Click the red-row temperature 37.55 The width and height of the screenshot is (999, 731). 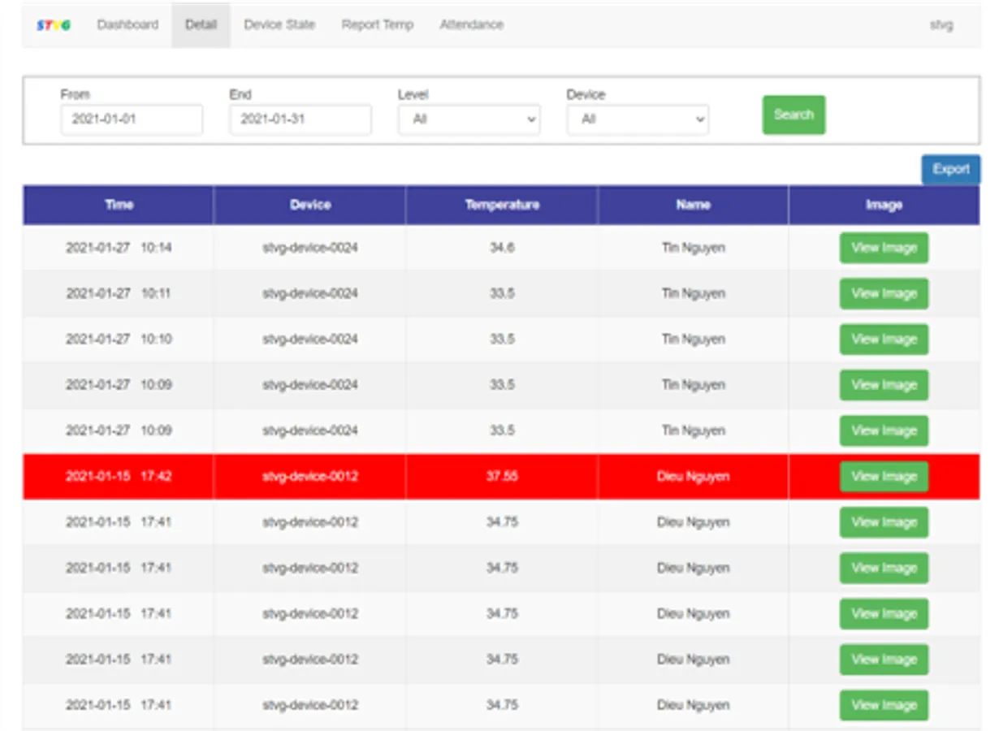[x=502, y=477]
